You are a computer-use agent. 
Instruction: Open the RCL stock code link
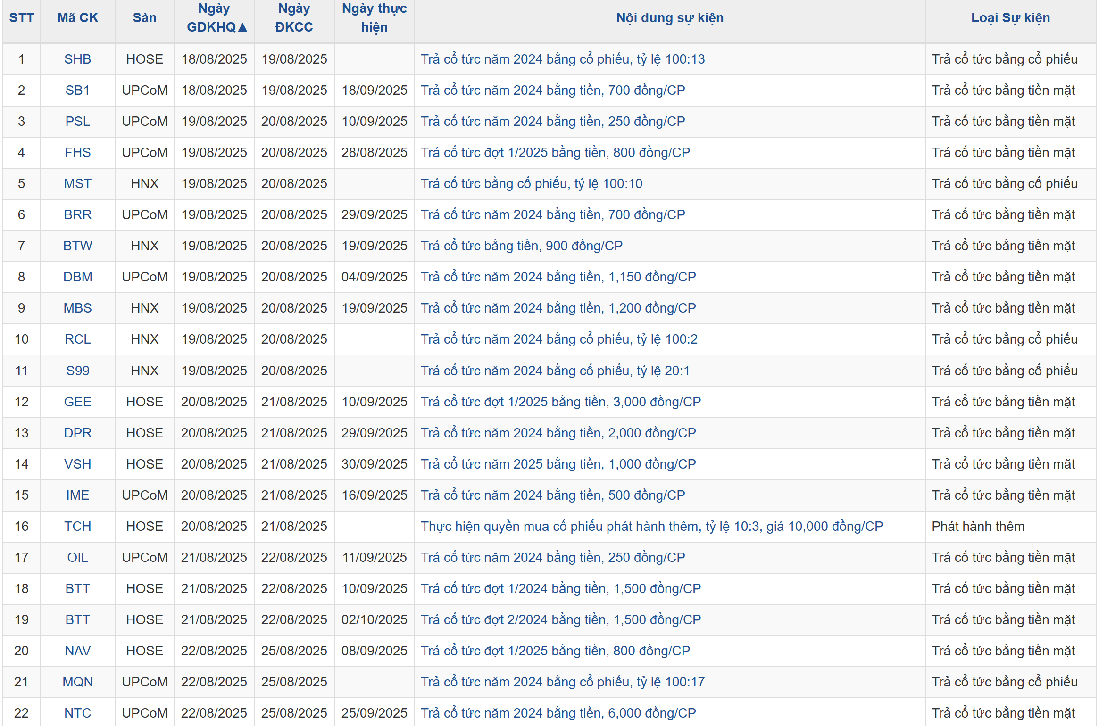[x=78, y=339]
